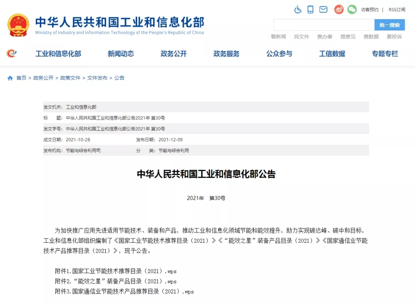Screen dimensions: 415x305
Task: Open the WeChat icon
Action: click(352, 10)
